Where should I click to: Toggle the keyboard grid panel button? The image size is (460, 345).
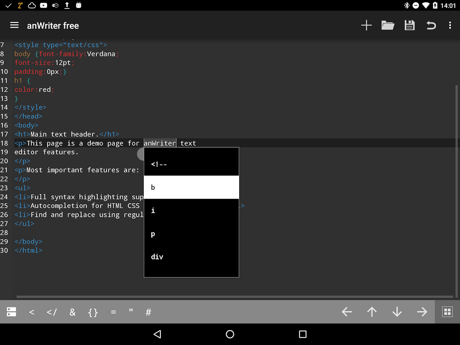click(x=447, y=312)
